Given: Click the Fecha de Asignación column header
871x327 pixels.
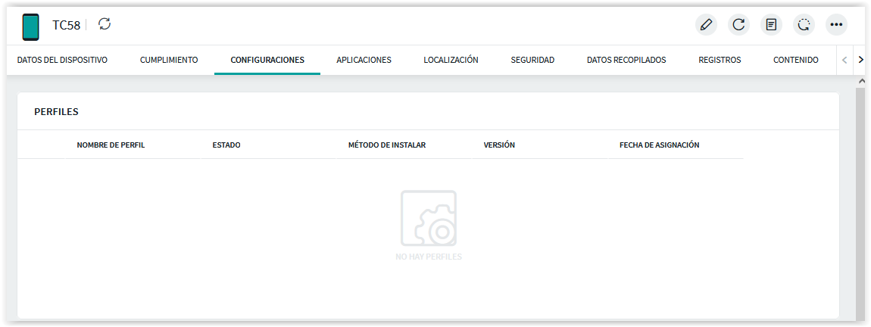Looking at the screenshot, I should click(x=659, y=145).
